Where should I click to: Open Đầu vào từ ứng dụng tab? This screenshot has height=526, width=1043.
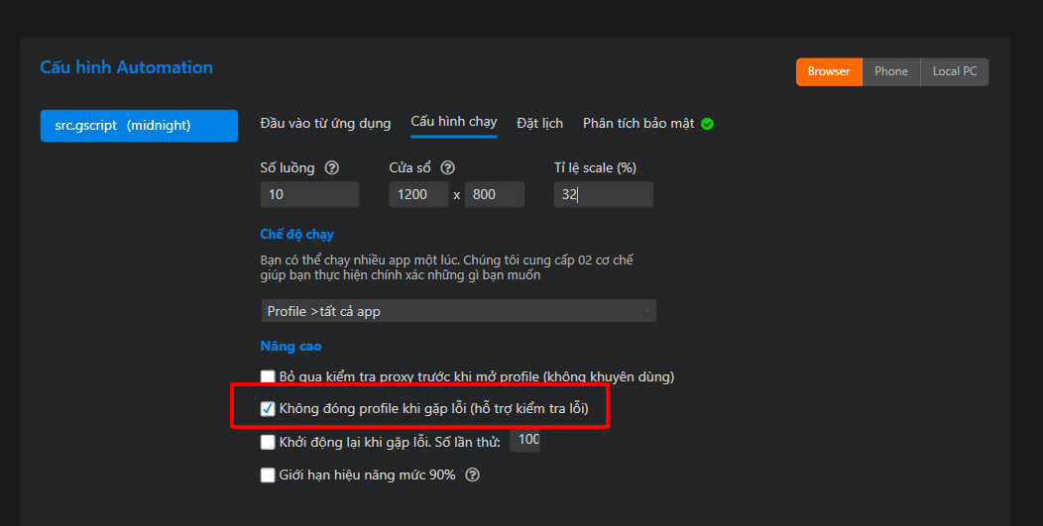[325, 124]
